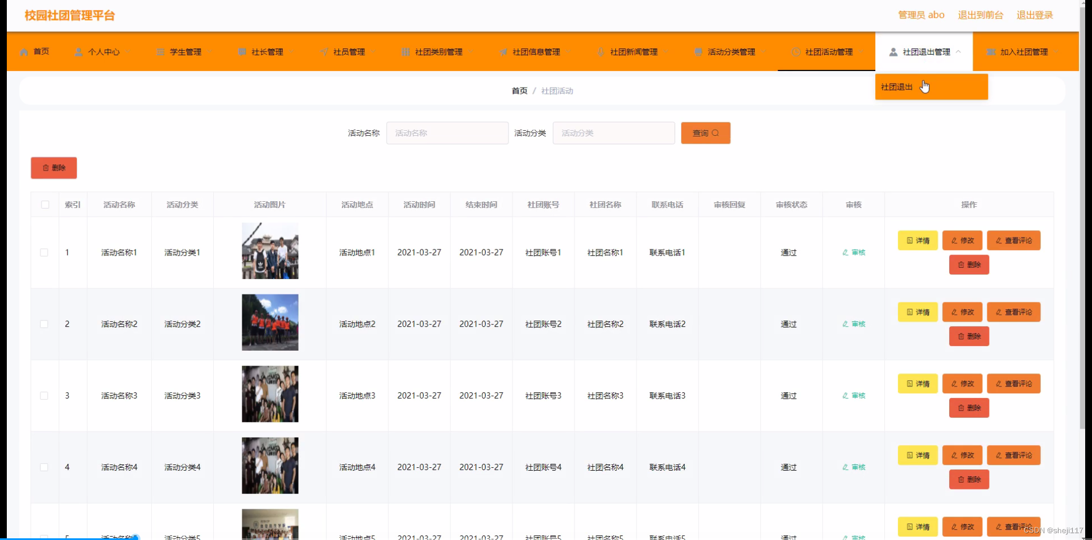Check the row checkbox for 活动名称3
This screenshot has height=540, width=1092.
click(x=45, y=396)
